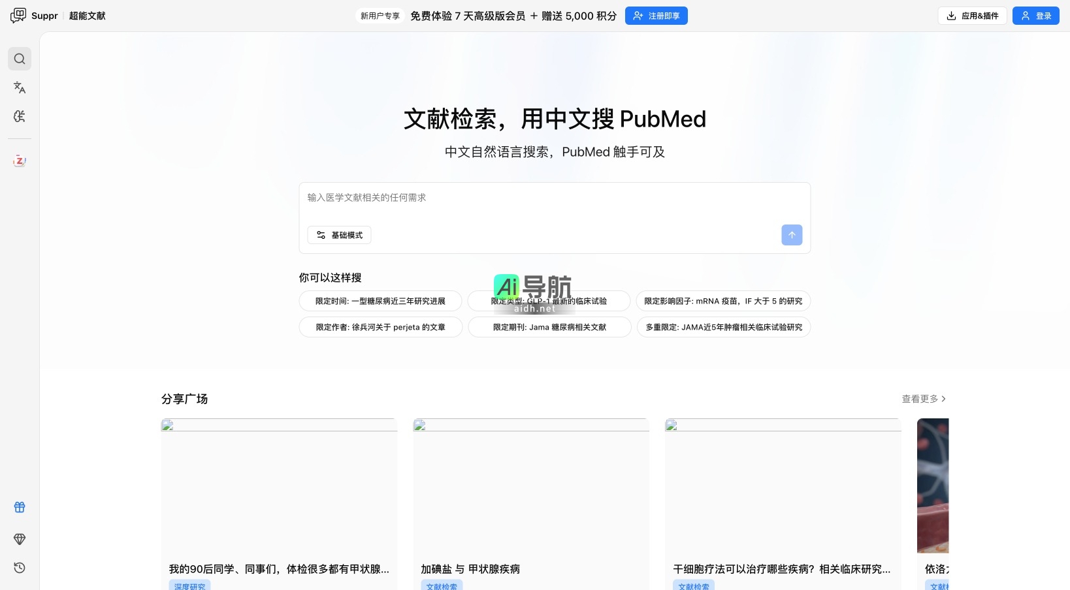Open the diamond membership icon
The height and width of the screenshot is (590, 1070).
(20, 539)
